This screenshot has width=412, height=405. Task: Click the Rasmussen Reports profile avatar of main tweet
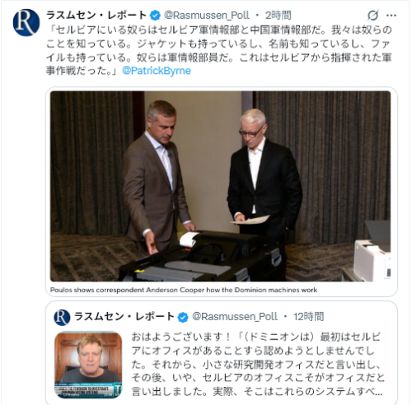tap(26, 23)
